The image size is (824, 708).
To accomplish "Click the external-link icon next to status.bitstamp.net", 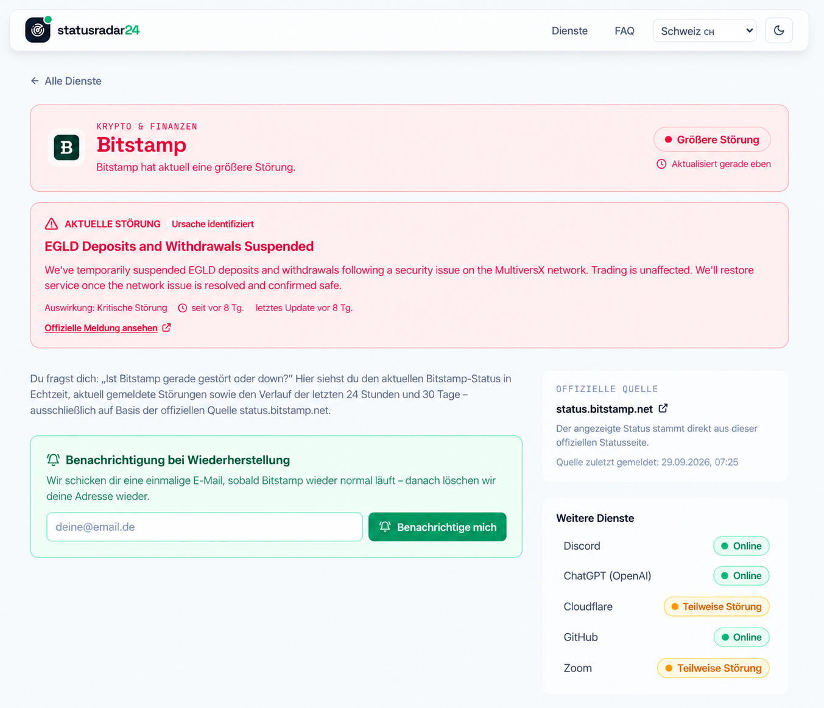I will click(x=663, y=408).
